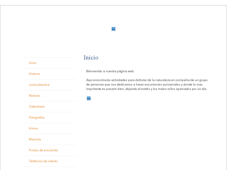Go to the Historia page
This screenshot has height=170, width=227.
click(34, 74)
